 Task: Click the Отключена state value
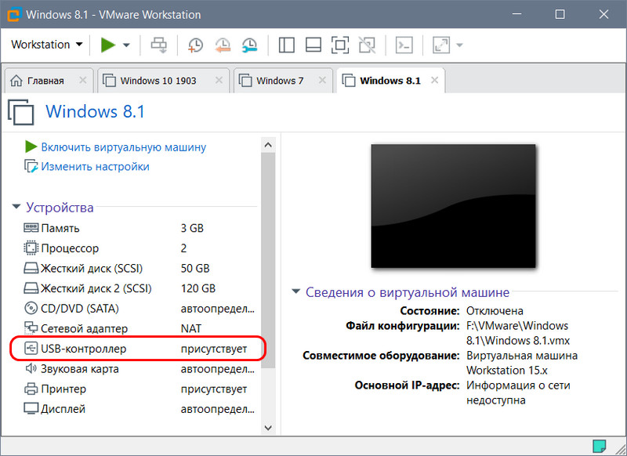point(495,311)
